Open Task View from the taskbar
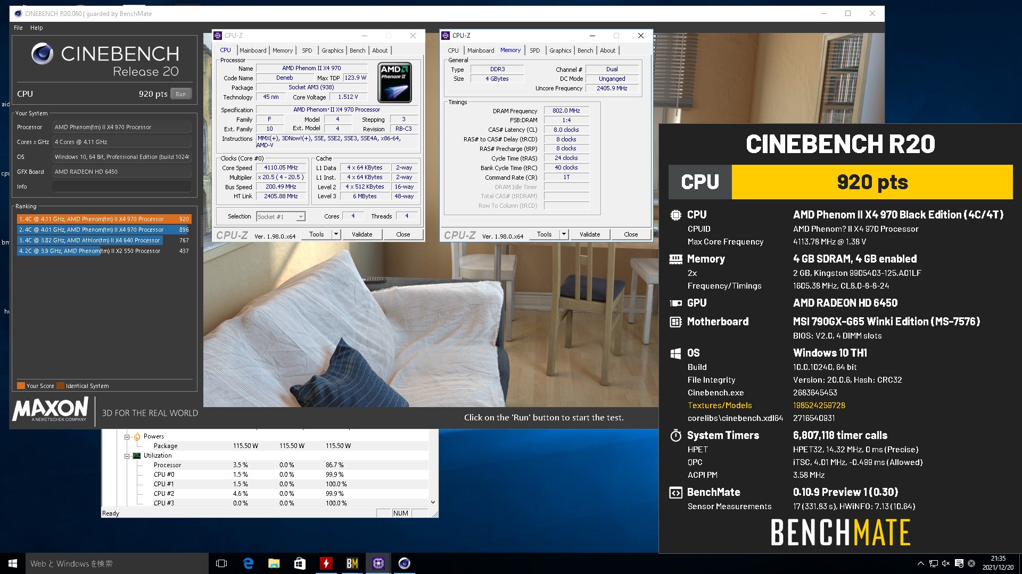 click(221, 563)
